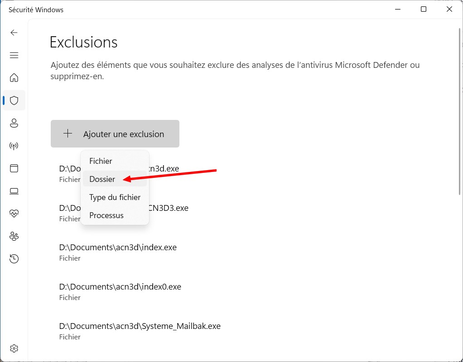The width and height of the screenshot is (463, 362).
Task: Open Family options icon in sidebar
Action: 14,236
